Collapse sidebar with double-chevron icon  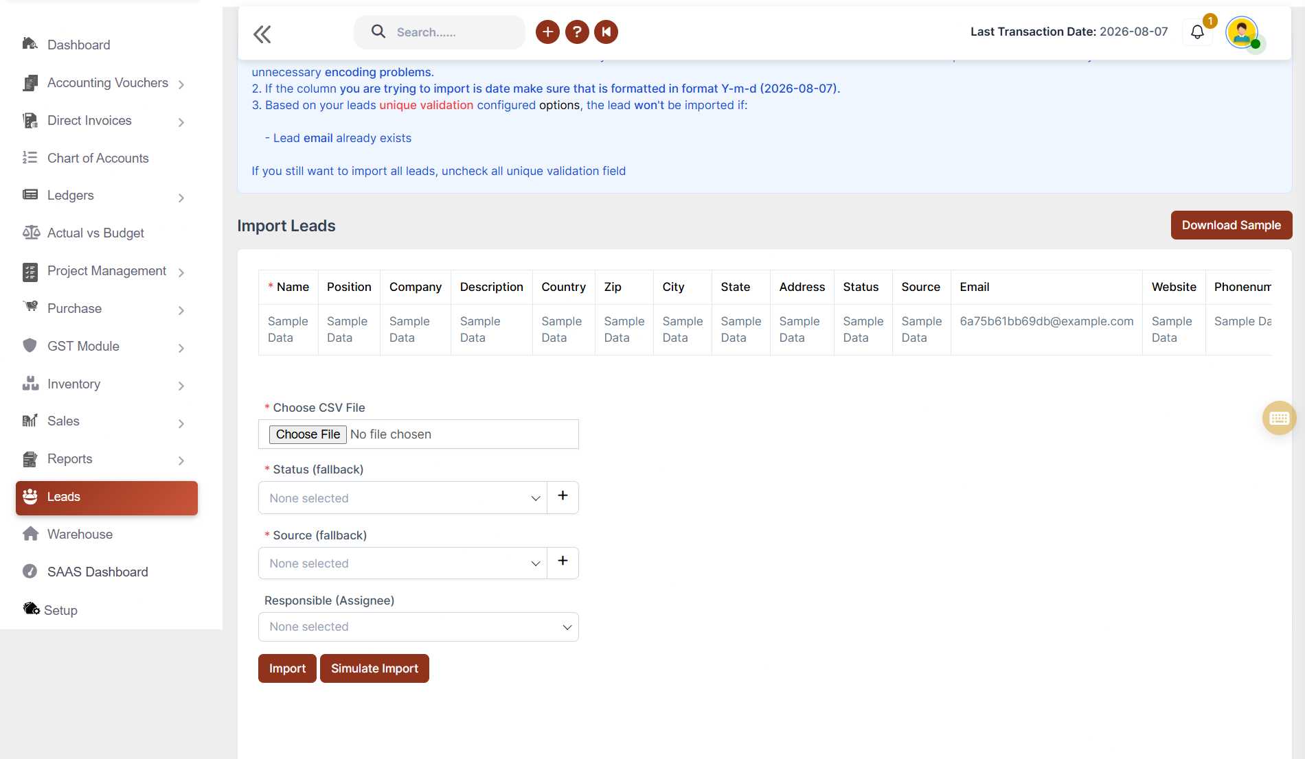pos(262,34)
